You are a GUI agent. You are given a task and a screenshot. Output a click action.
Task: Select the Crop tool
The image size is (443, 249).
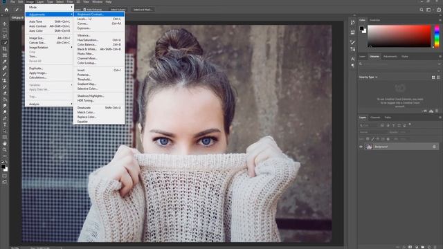(x=5, y=49)
